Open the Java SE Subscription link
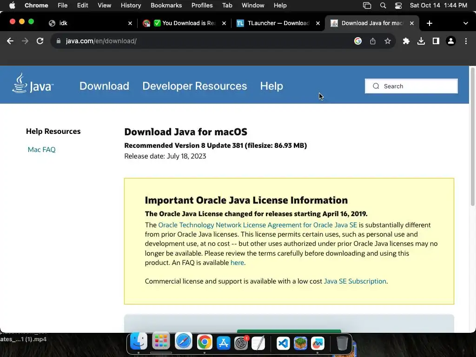Image resolution: width=476 pixels, height=357 pixels. point(355,281)
